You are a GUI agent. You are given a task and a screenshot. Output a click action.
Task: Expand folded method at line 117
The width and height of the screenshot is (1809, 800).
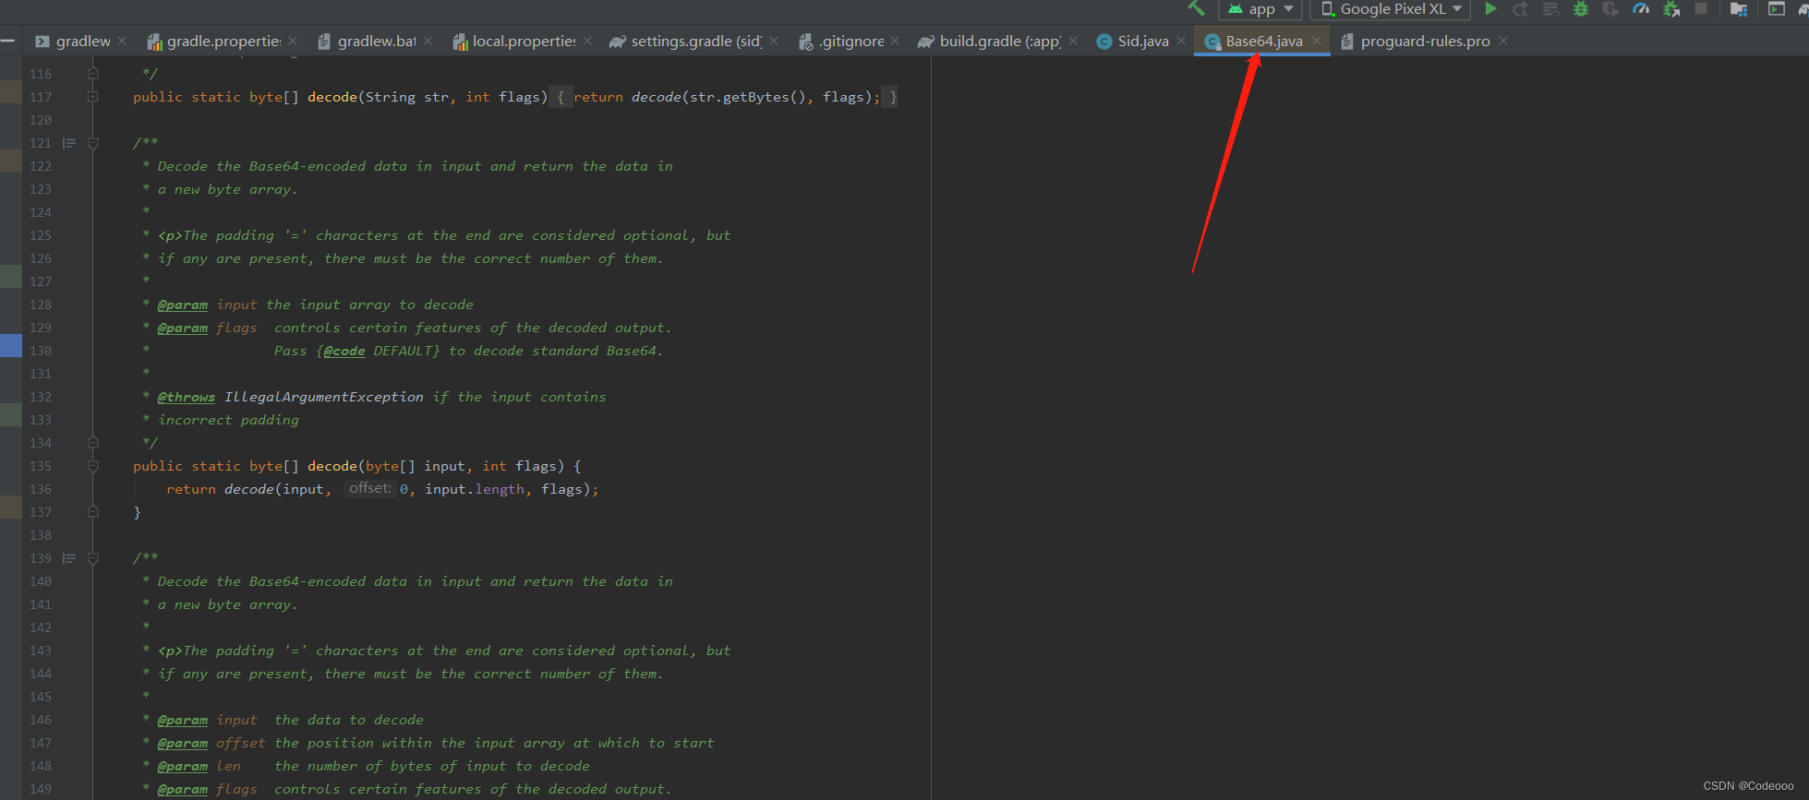pos(92,97)
